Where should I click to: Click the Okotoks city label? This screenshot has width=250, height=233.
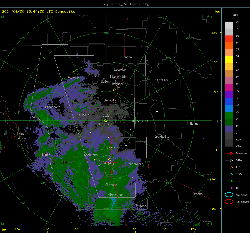pos(111,185)
